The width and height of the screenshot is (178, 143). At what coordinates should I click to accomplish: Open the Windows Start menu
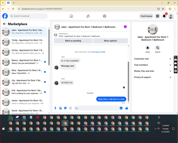point(3,129)
